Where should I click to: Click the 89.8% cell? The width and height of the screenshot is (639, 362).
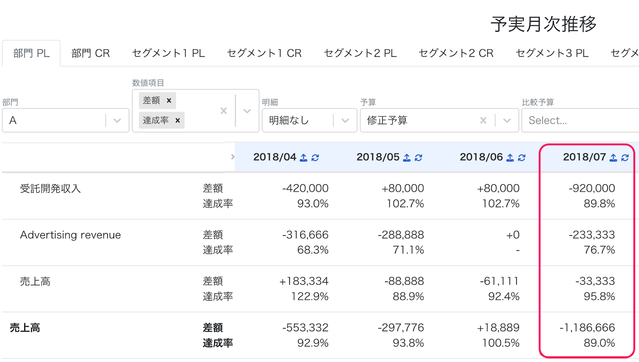pyautogui.click(x=599, y=204)
